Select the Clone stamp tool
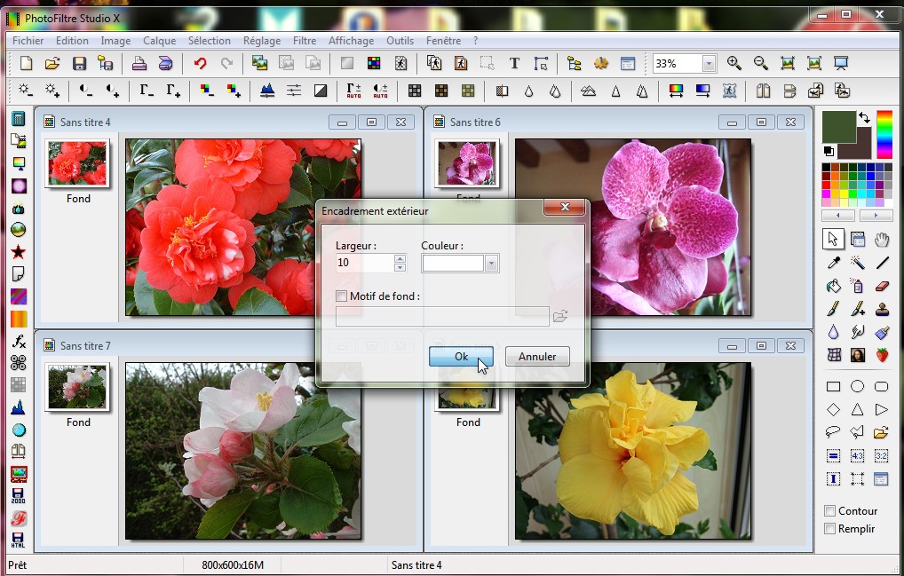 882,310
